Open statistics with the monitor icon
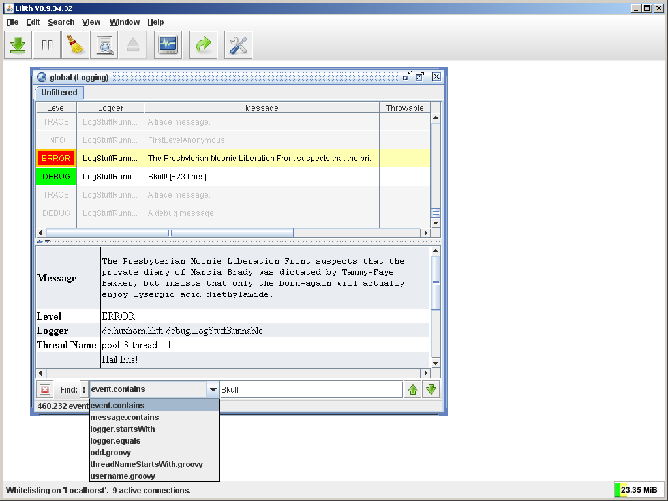 (x=168, y=44)
